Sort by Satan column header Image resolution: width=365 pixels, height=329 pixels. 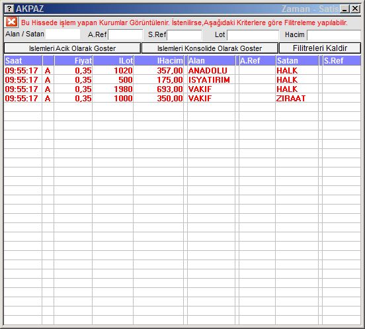click(297, 61)
